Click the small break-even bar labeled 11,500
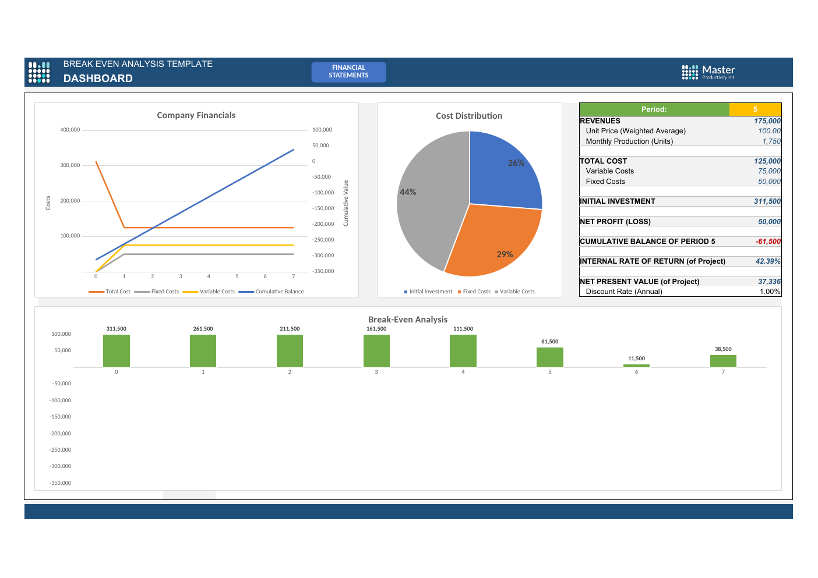 point(636,366)
